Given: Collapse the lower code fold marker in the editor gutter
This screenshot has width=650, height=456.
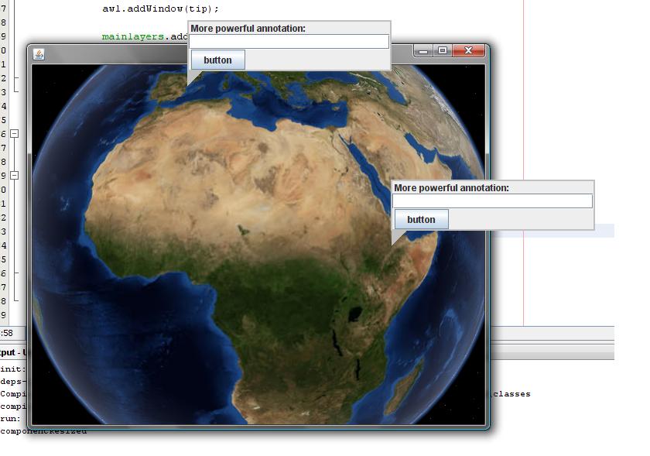Looking at the screenshot, I should [x=14, y=176].
